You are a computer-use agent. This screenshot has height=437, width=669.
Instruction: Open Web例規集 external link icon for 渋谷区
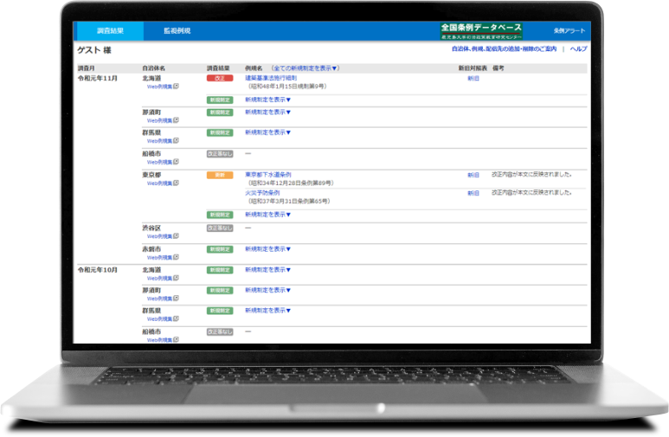176,236
